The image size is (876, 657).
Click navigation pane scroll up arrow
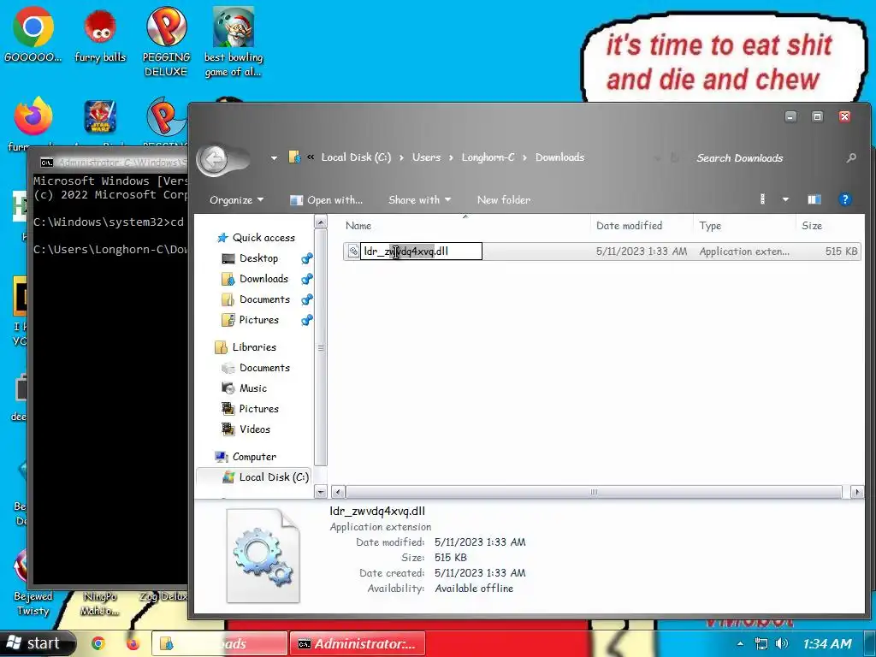(321, 222)
